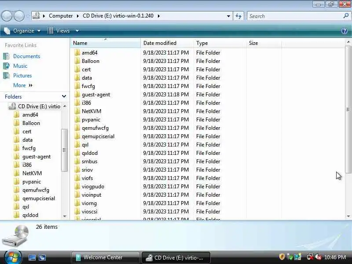Click Show Desktop quick launch icon
352x264 pixels.
pos(32,257)
